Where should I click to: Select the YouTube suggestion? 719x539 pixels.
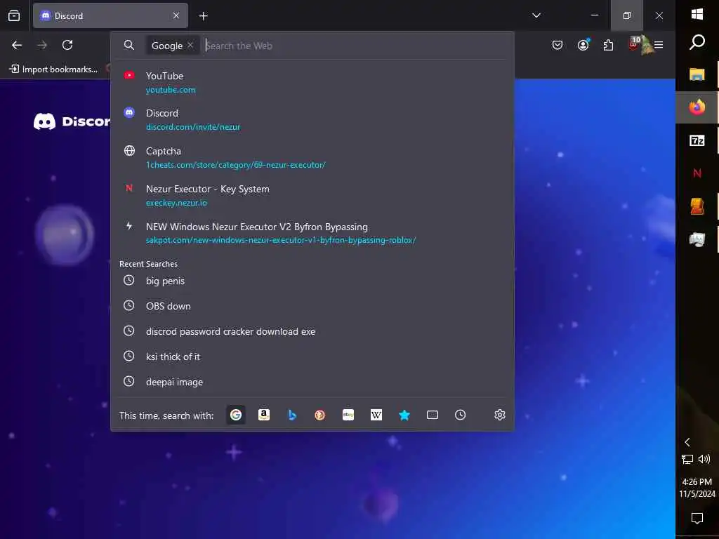click(312, 83)
